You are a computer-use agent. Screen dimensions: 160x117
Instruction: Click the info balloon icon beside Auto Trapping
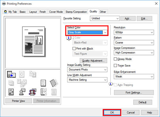pos(111,84)
